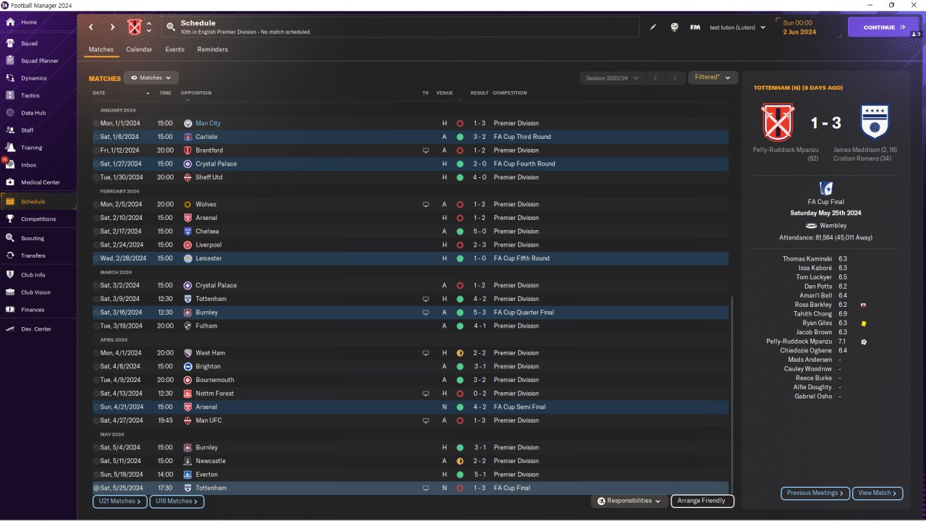Open Previous Meetings
The width and height of the screenshot is (926, 521).
point(815,493)
